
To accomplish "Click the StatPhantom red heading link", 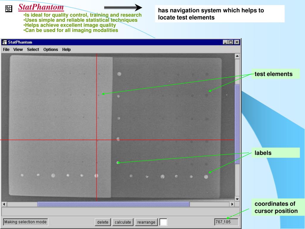I will [41, 7].
